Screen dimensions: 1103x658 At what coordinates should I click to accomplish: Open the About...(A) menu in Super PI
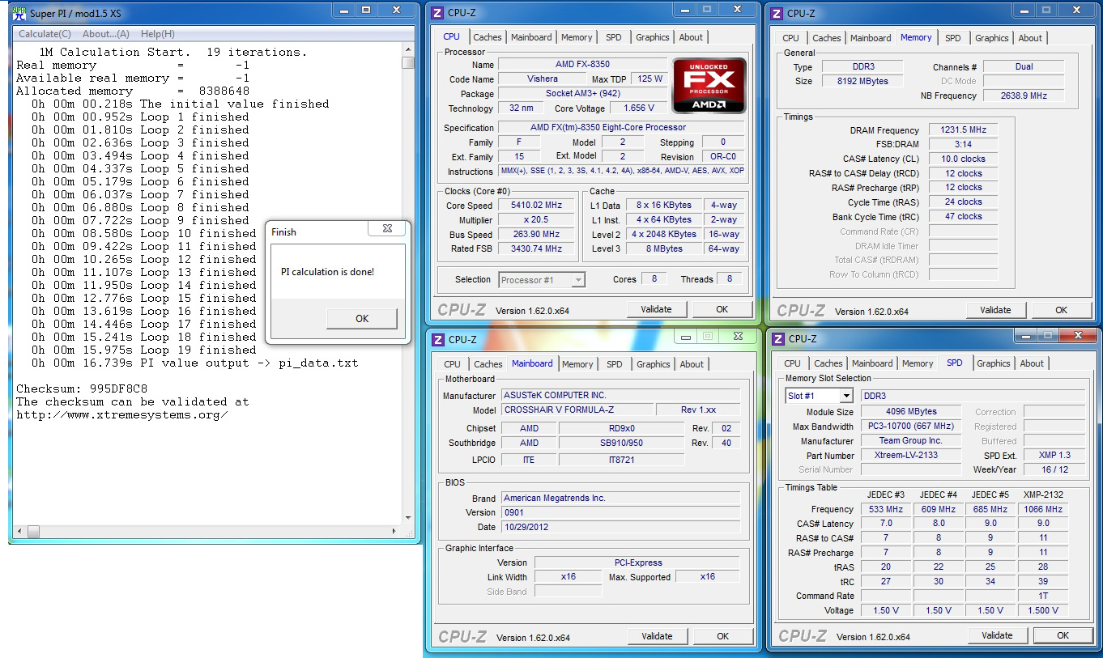(105, 34)
